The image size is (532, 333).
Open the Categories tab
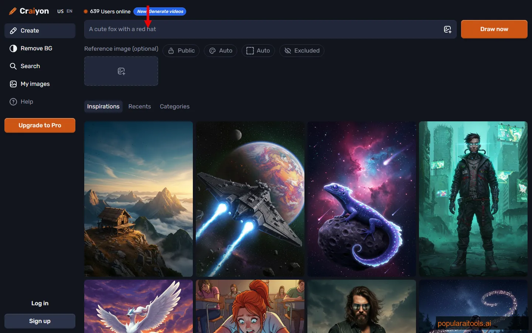[x=174, y=106]
